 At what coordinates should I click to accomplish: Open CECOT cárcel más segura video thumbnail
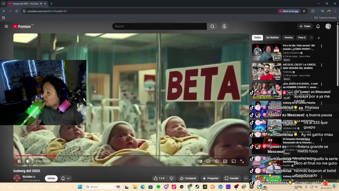click(267, 71)
